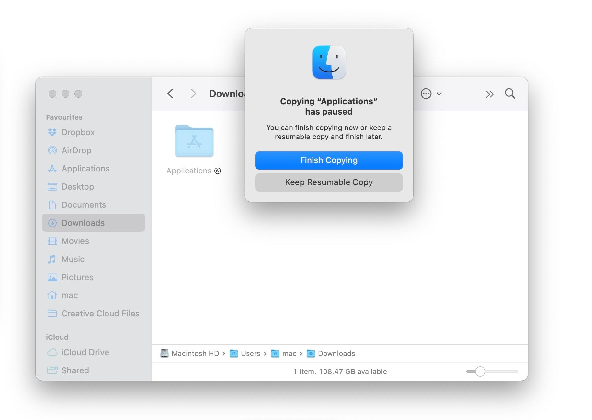The height and width of the screenshot is (420, 592).
Task: Go to the mac home folder
Action: tap(93, 295)
